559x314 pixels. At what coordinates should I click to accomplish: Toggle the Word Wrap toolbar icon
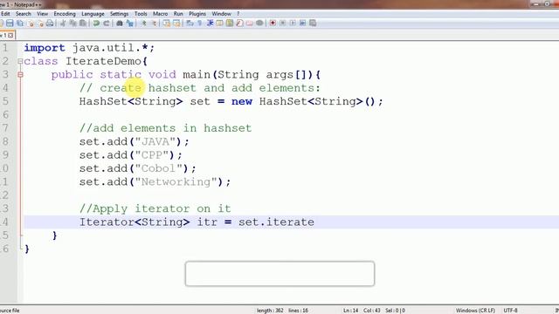click(190, 24)
